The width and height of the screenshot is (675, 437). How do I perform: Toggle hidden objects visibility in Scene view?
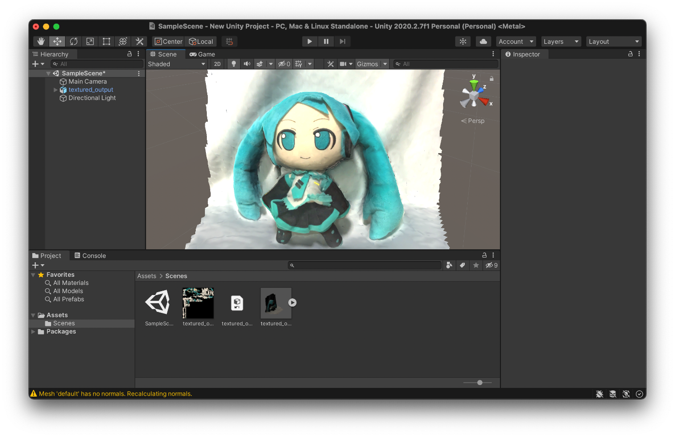tap(284, 64)
